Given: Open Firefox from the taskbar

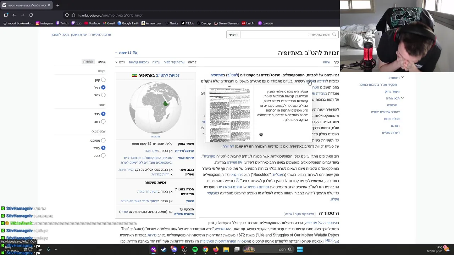Looking at the screenshot, I should (x=216, y=249).
